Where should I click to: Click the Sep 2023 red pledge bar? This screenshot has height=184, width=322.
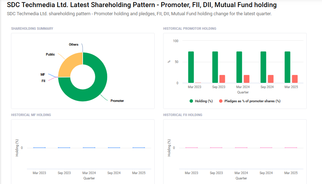[222, 79]
